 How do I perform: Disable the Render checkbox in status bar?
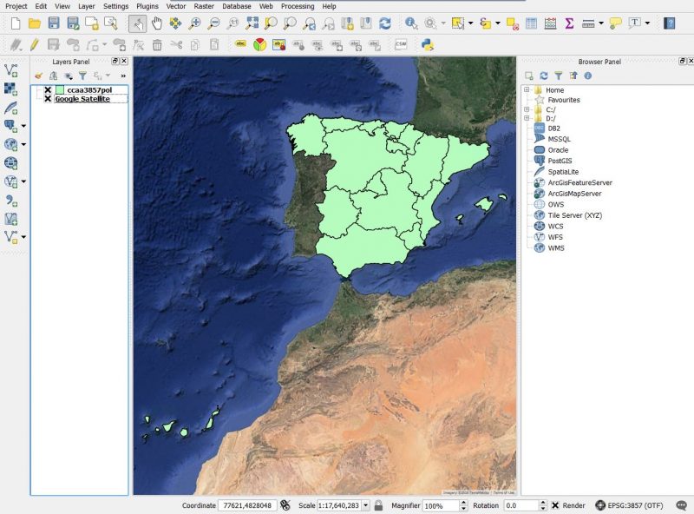tap(556, 504)
